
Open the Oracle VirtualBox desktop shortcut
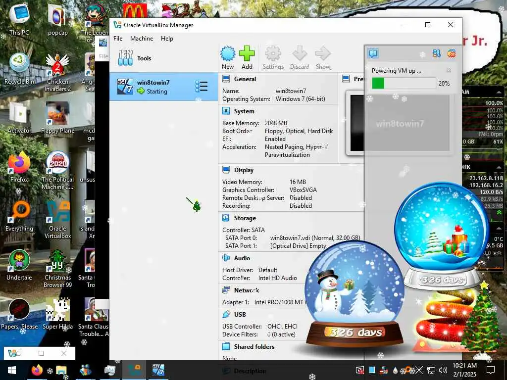pyautogui.click(x=57, y=220)
